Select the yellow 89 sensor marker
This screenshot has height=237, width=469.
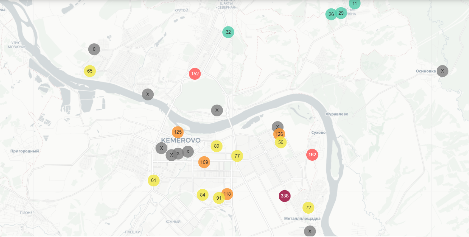tap(216, 146)
